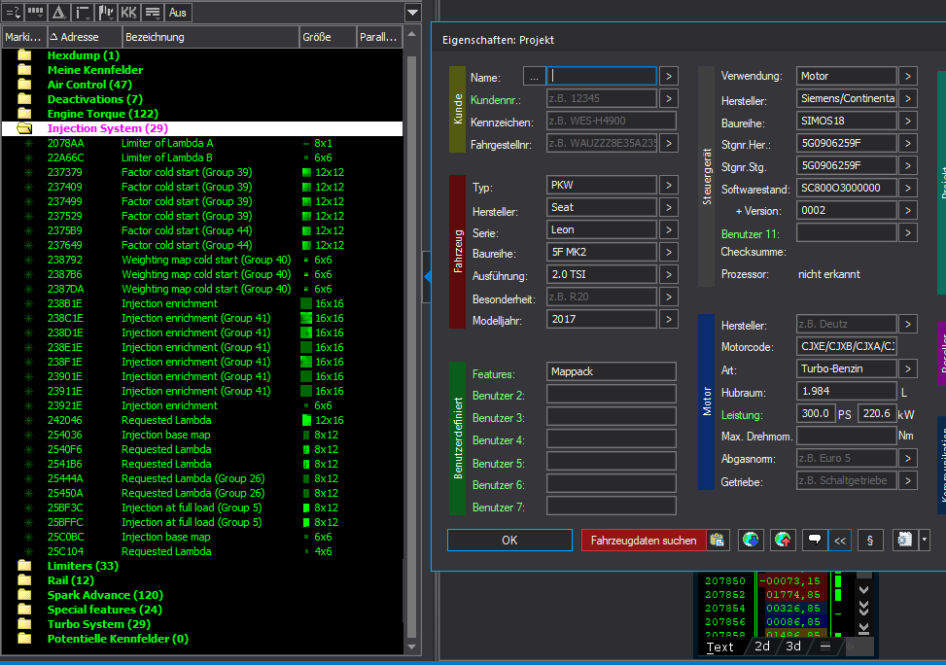Viewport: 946px width, 665px height.
Task: Click the vertical scrollbar of the map list
Action: tap(412, 340)
